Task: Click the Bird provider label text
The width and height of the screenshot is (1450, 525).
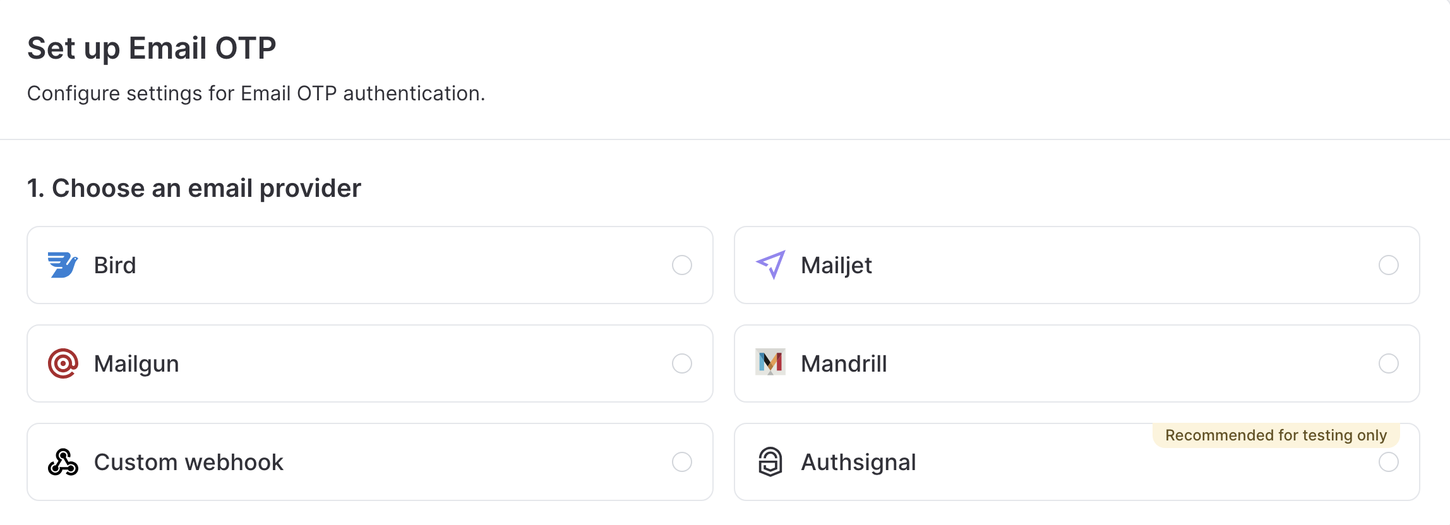Action: point(115,266)
